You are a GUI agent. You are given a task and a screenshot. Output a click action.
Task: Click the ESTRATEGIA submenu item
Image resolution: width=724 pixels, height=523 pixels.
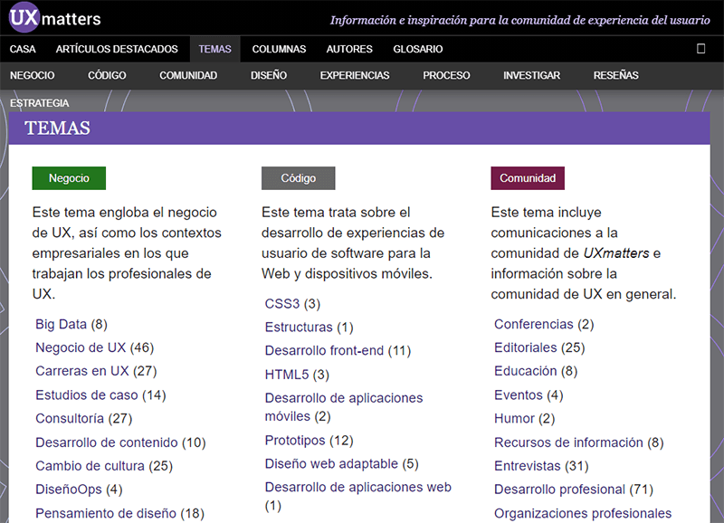click(x=40, y=103)
